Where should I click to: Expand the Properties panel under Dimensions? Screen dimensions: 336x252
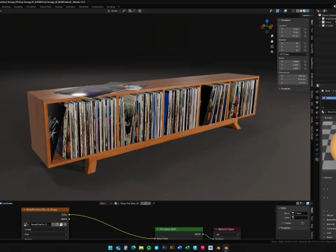coord(285,89)
